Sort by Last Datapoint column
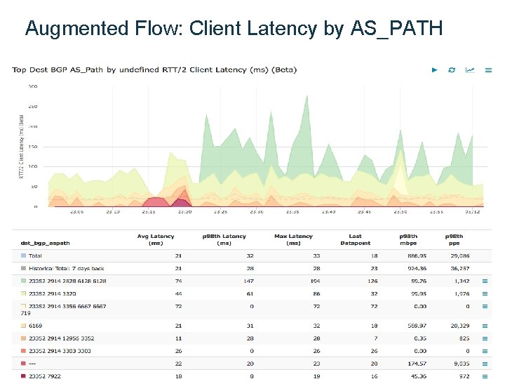 pyautogui.click(x=355, y=239)
